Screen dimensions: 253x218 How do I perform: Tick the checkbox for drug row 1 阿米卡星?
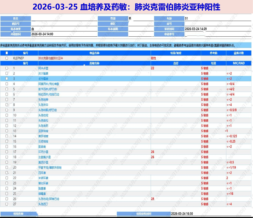[7, 68]
